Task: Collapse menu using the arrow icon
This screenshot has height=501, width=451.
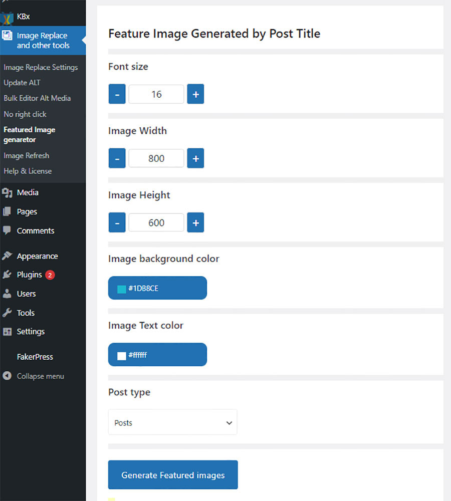Action: coord(7,376)
